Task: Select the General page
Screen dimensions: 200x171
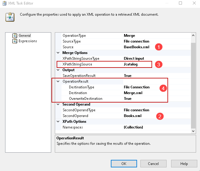Action: [25, 36]
